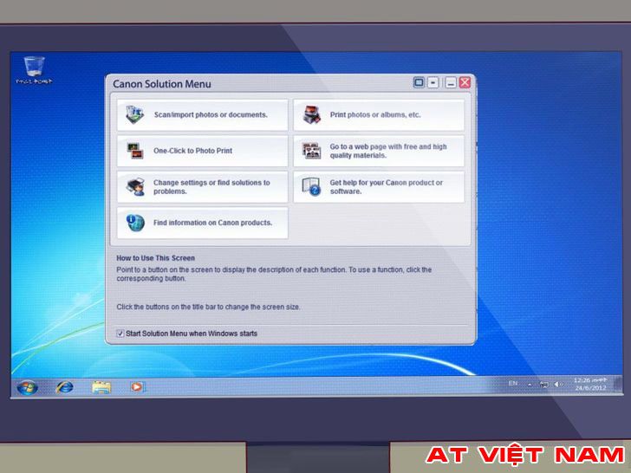Minimize the Canon Solution Menu window

point(450,83)
